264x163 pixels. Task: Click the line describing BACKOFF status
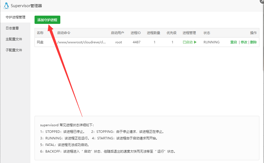coord(108,151)
